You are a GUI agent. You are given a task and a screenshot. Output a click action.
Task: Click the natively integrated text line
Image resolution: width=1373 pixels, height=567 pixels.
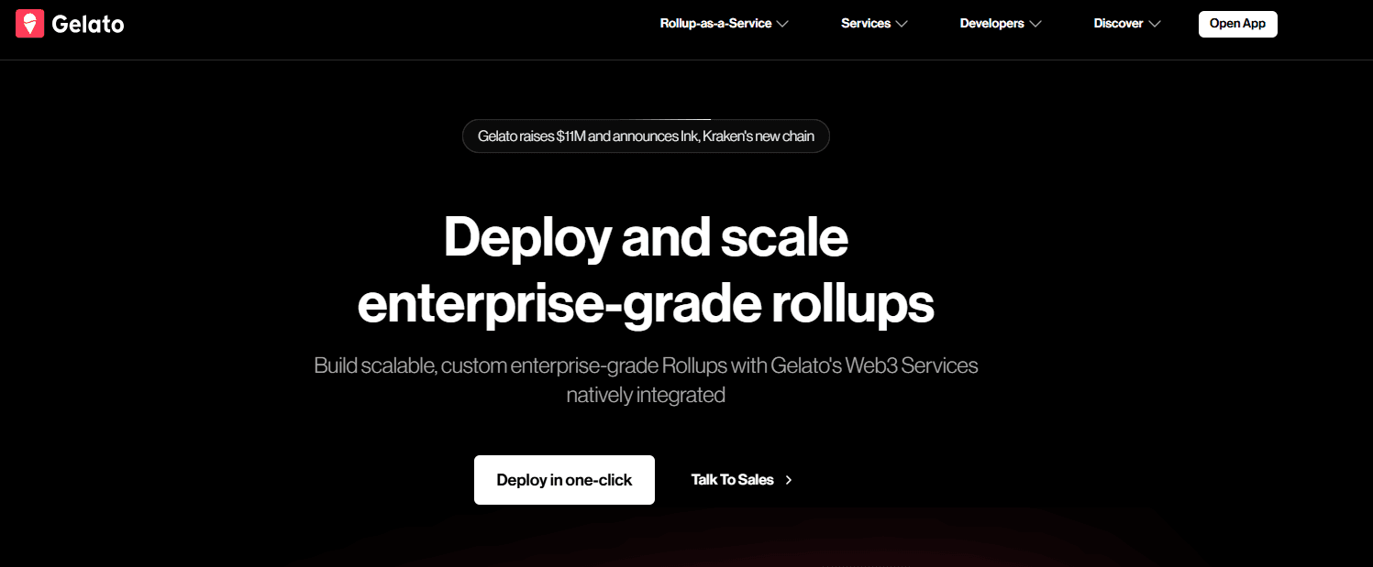tap(646, 396)
